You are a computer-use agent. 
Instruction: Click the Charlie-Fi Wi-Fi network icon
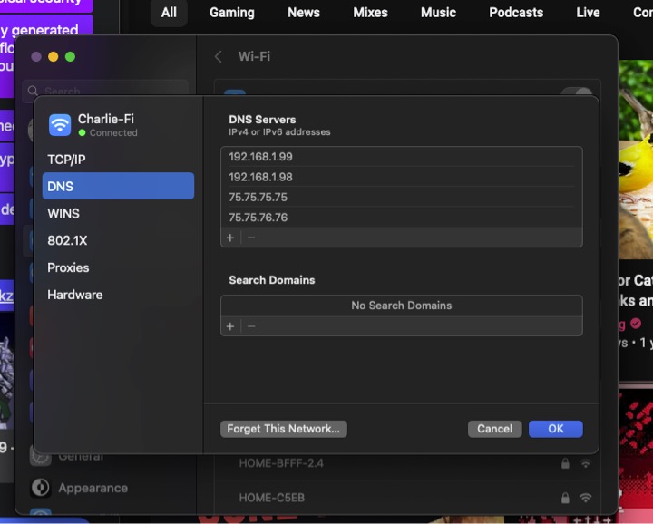pyautogui.click(x=60, y=124)
